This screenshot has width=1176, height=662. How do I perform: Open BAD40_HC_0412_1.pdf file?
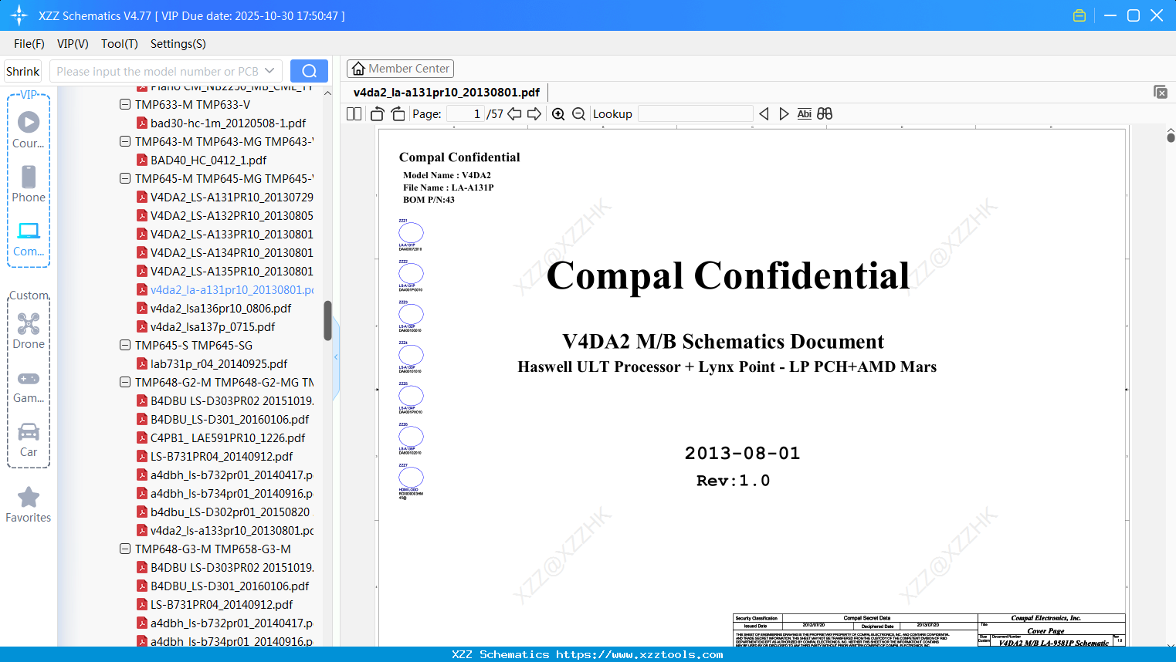[208, 160]
